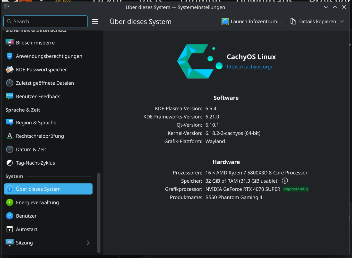This screenshot has width=352, height=258.
Task: Click the Benutzer people icon
Action: 10,216
